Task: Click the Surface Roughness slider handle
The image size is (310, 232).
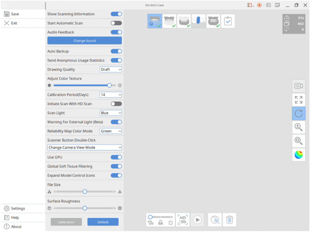Action: pos(85,208)
